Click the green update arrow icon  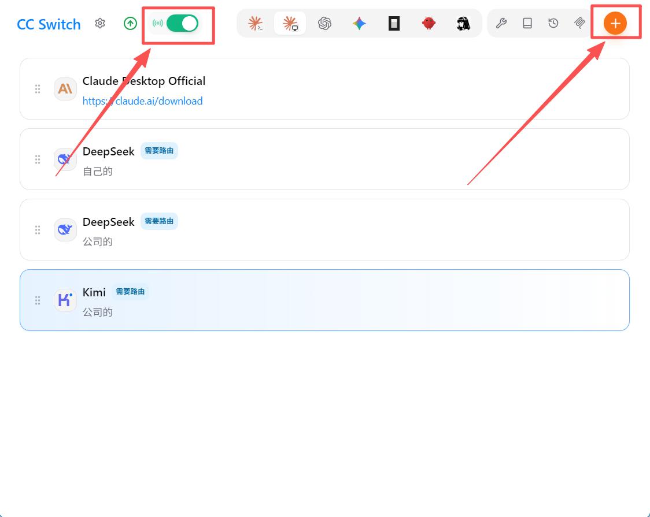[x=130, y=24]
